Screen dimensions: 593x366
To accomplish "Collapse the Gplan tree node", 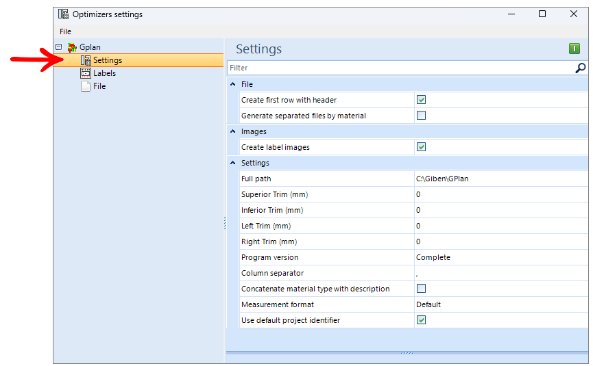I will (59, 47).
